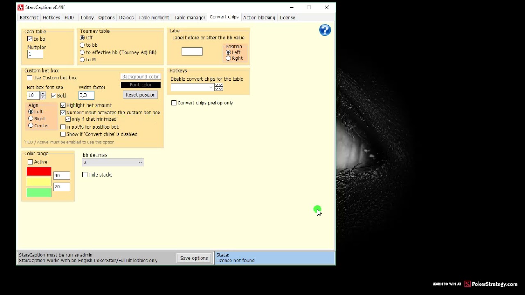The image size is (525, 295).
Task: Set Align to Right
Action: (31, 119)
